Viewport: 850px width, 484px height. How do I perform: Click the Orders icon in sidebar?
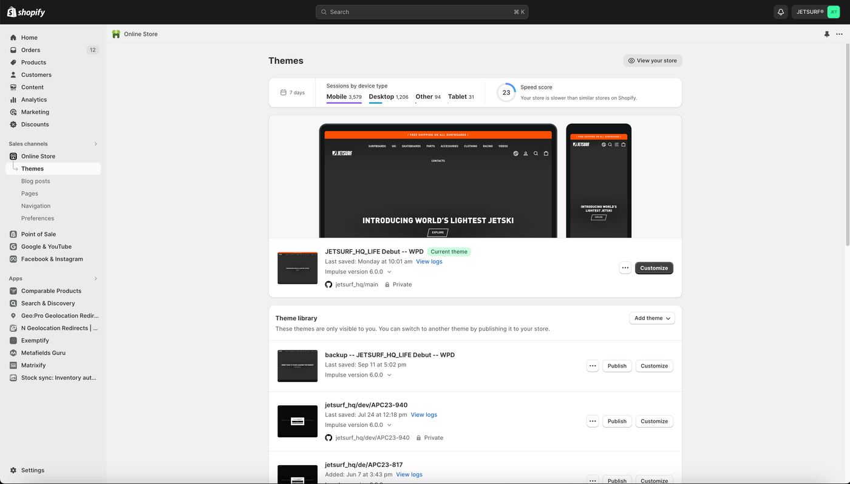pos(13,50)
